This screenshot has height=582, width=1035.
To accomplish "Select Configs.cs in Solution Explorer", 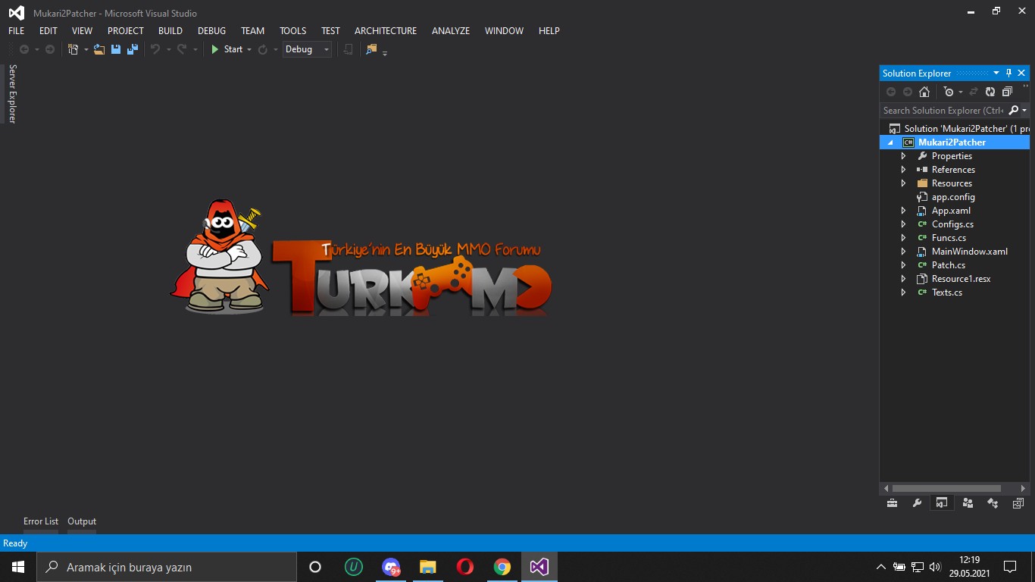I will (x=952, y=224).
